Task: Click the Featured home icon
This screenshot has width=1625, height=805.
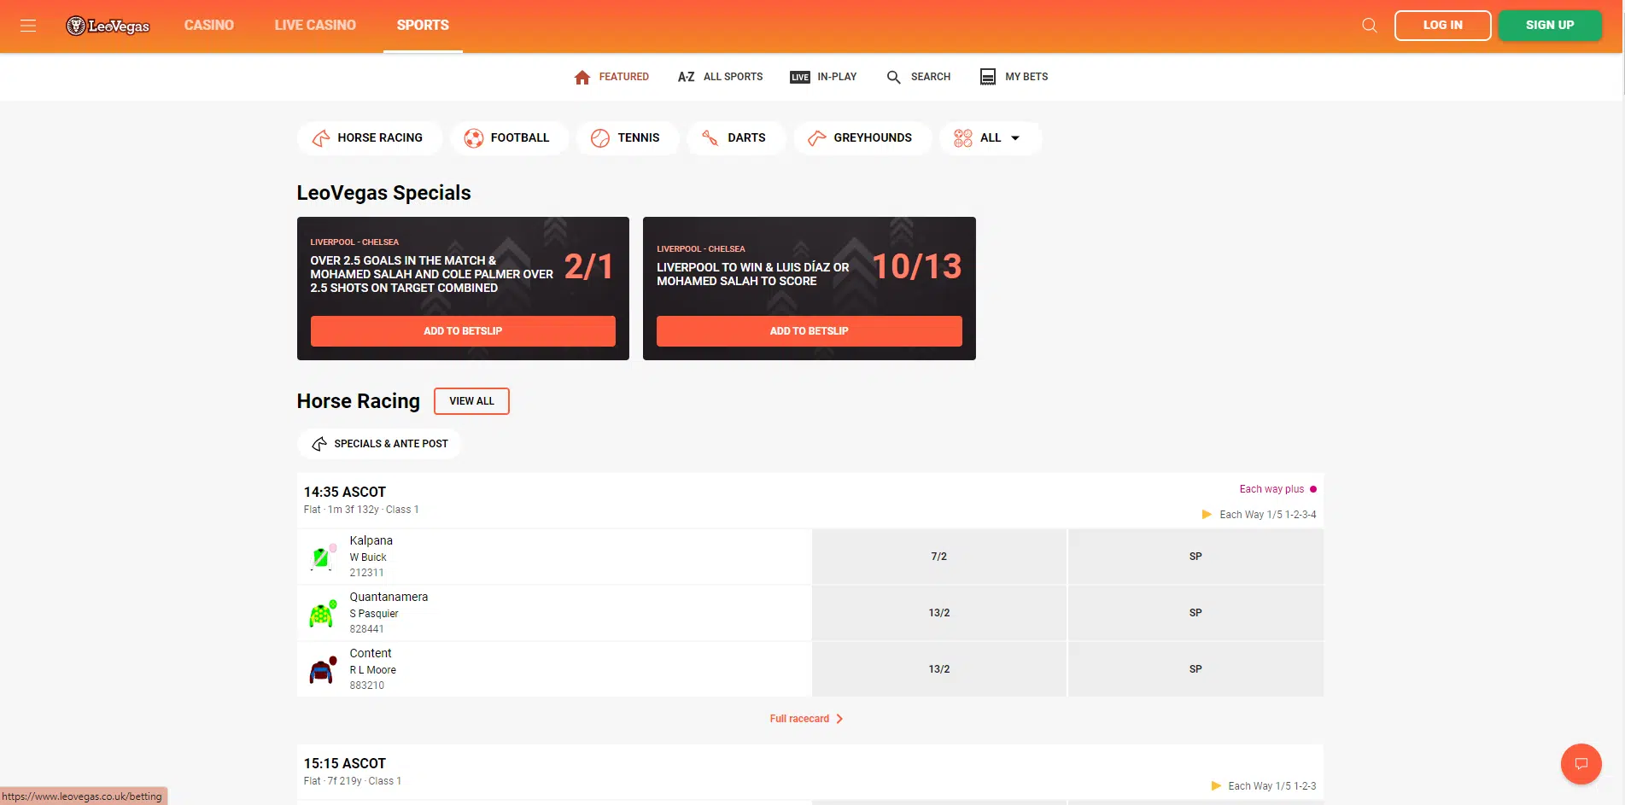Action: click(x=582, y=77)
